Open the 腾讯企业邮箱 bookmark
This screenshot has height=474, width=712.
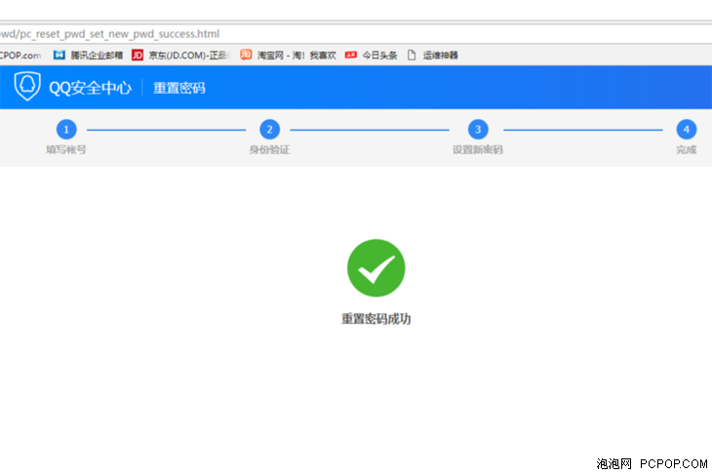coord(97,56)
